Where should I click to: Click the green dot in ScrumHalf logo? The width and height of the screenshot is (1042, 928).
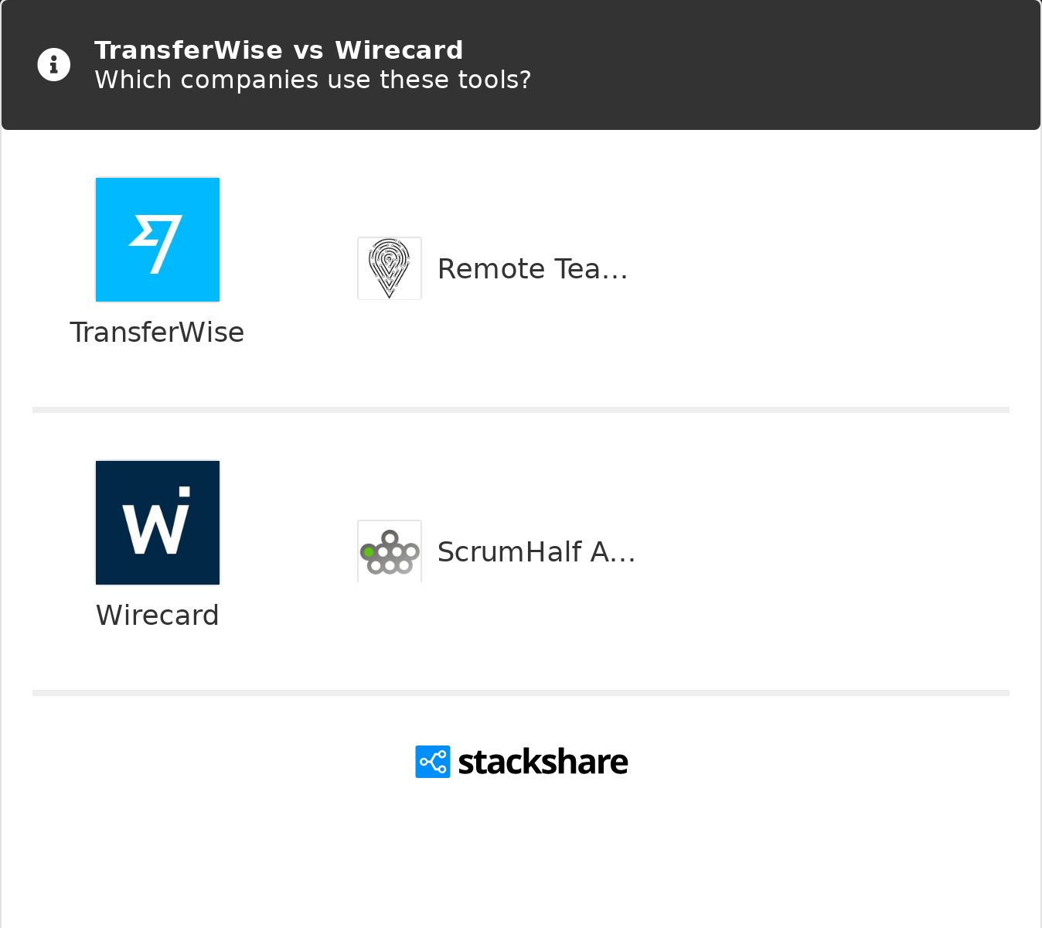[x=369, y=552]
